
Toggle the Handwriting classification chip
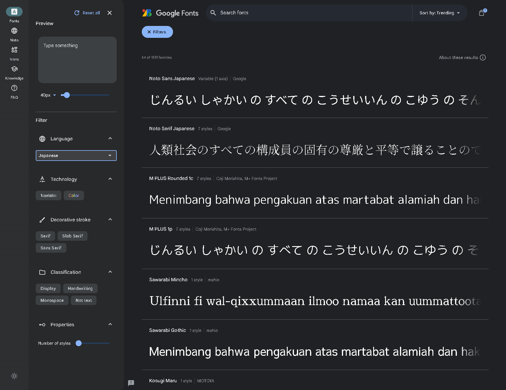point(80,288)
